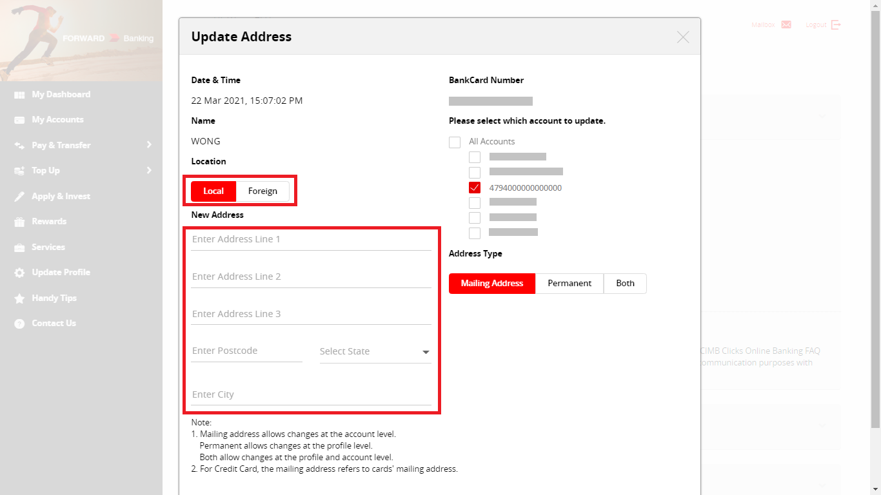Click the Mailbox envelope icon
Image resolution: width=881 pixels, height=495 pixels.
[x=786, y=24]
